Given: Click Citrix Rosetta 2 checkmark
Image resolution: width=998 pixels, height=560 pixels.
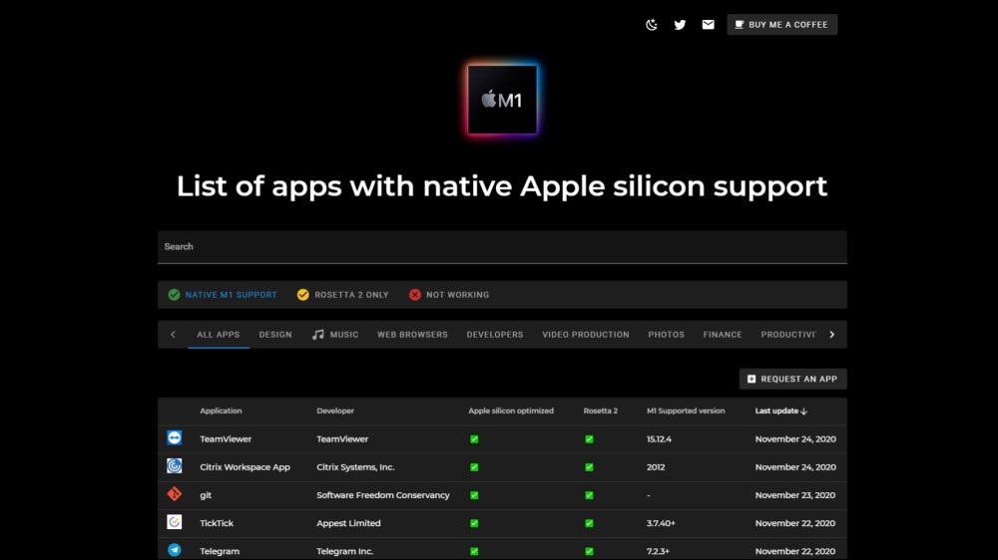Looking at the screenshot, I should (x=590, y=467).
